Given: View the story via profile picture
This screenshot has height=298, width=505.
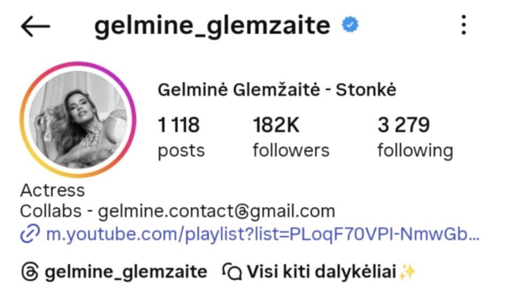Looking at the screenshot, I should pyautogui.click(x=78, y=120).
